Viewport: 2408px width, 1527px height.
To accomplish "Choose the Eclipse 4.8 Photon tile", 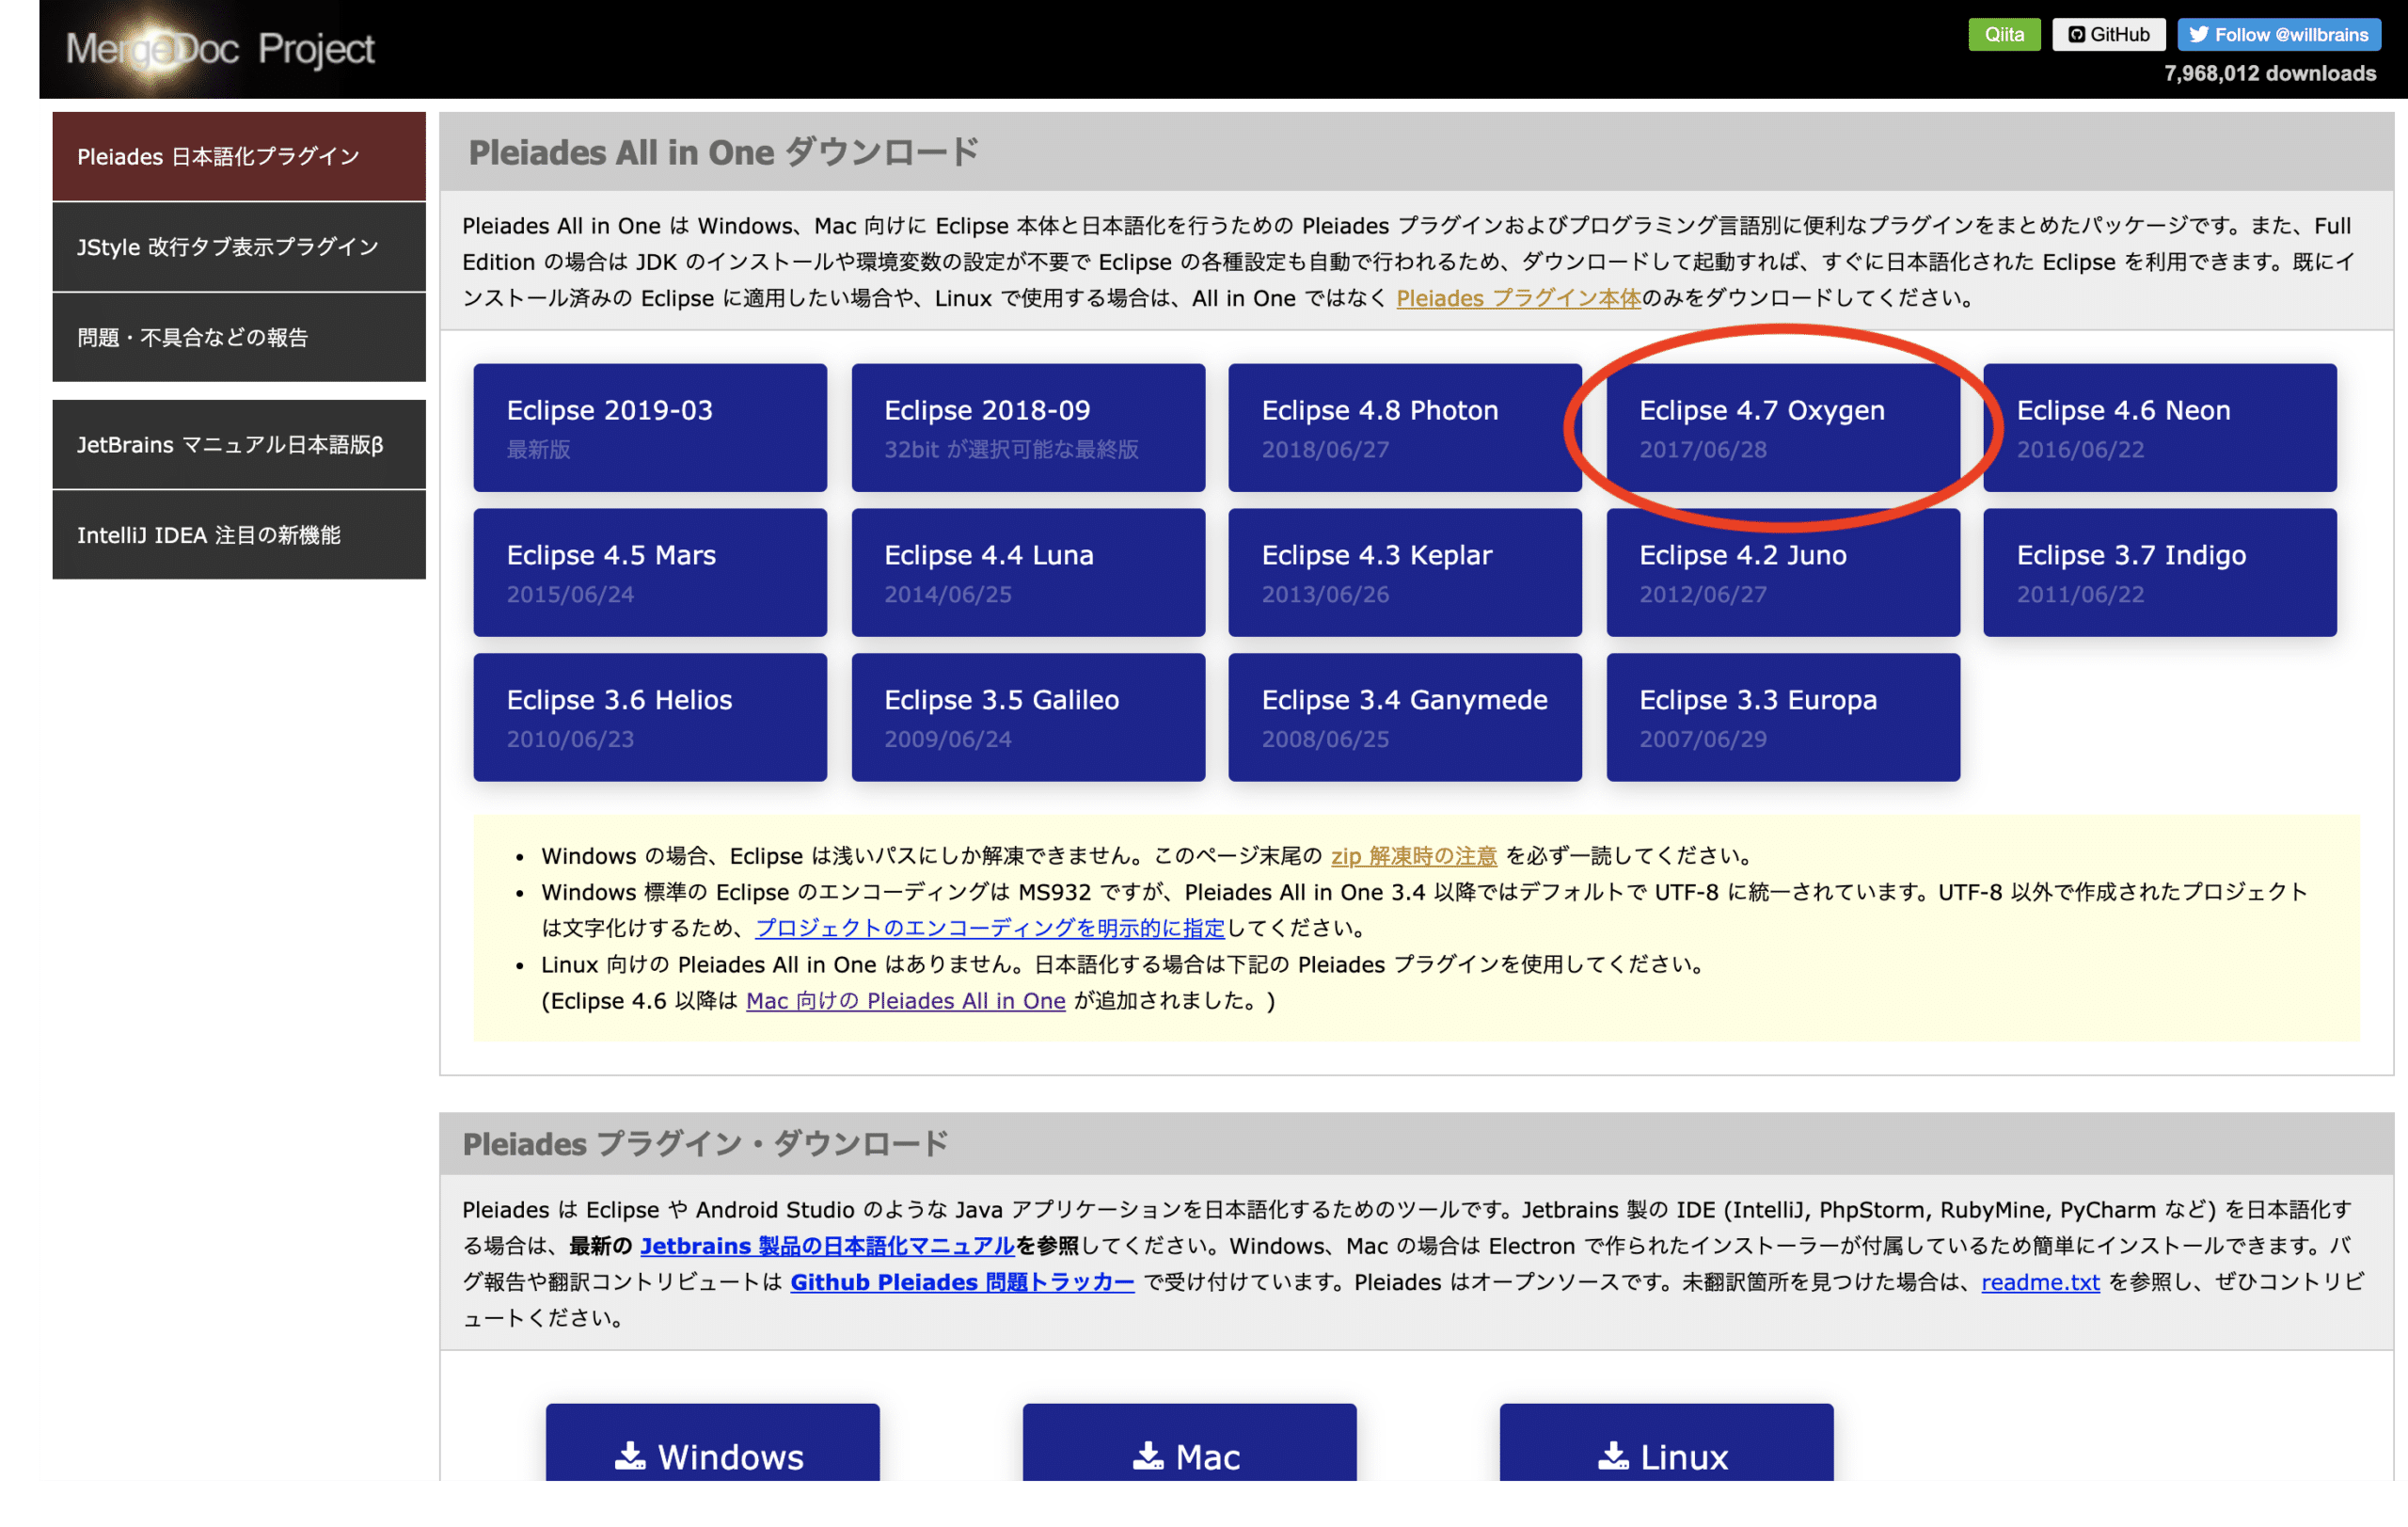I will click(x=1405, y=427).
